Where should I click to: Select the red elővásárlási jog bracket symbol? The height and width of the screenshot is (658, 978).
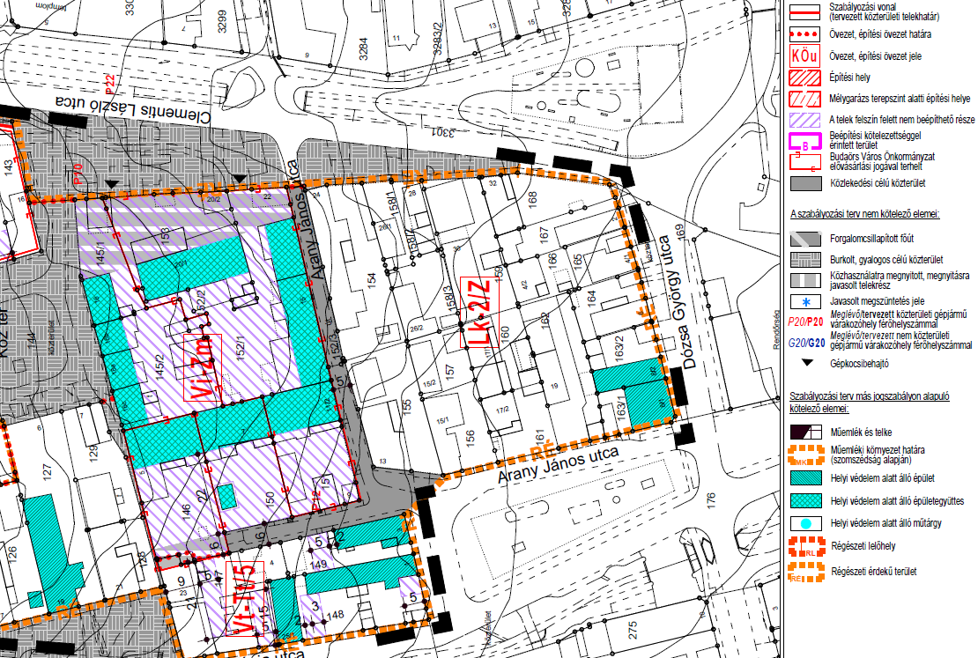click(x=804, y=161)
